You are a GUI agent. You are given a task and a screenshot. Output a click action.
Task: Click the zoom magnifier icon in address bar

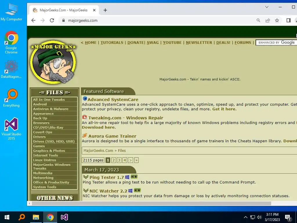pos(258,20)
